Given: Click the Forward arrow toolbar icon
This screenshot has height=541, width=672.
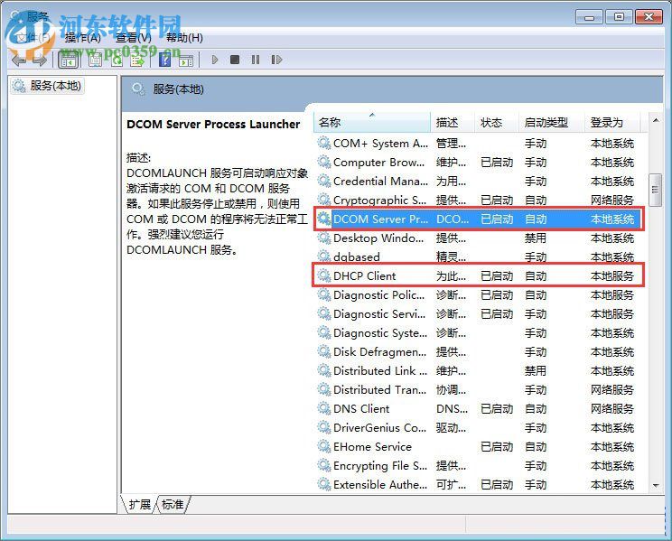Looking at the screenshot, I should click(40, 60).
